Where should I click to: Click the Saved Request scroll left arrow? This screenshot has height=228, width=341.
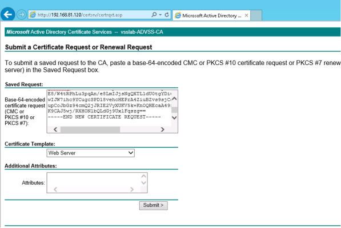tap(55, 129)
